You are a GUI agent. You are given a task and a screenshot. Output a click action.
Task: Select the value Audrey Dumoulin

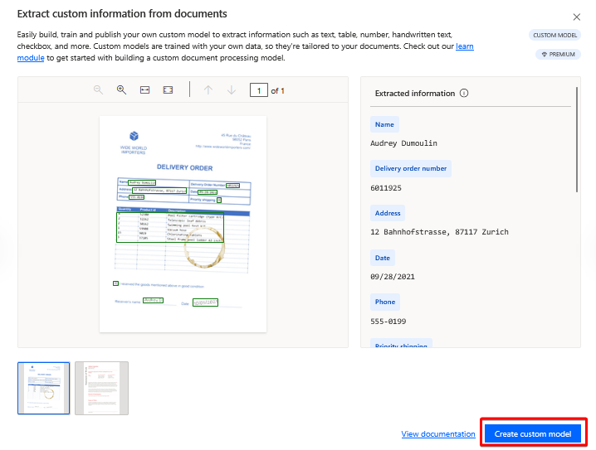[x=403, y=143]
